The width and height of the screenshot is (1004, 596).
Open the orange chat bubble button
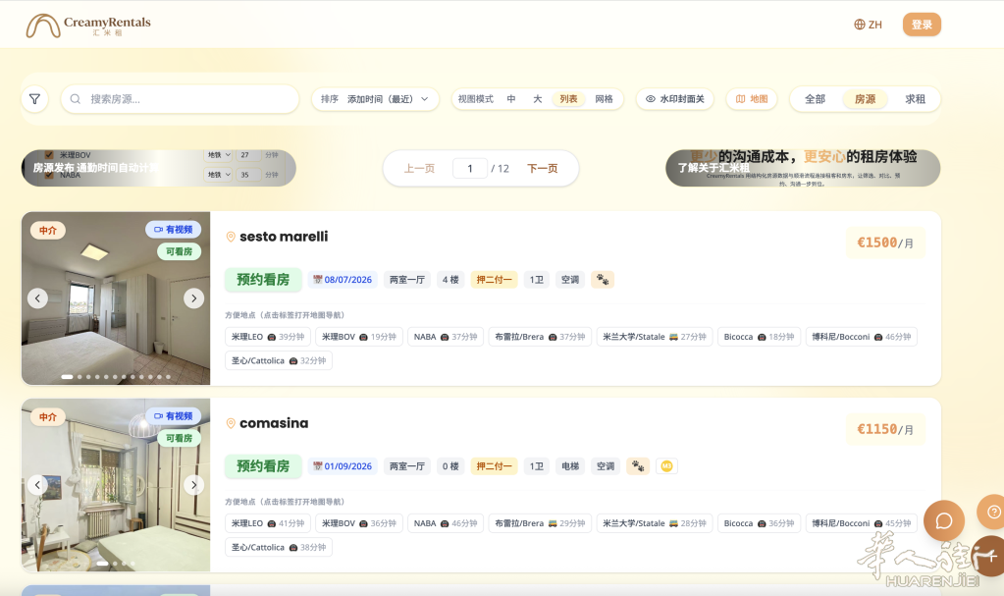click(944, 520)
